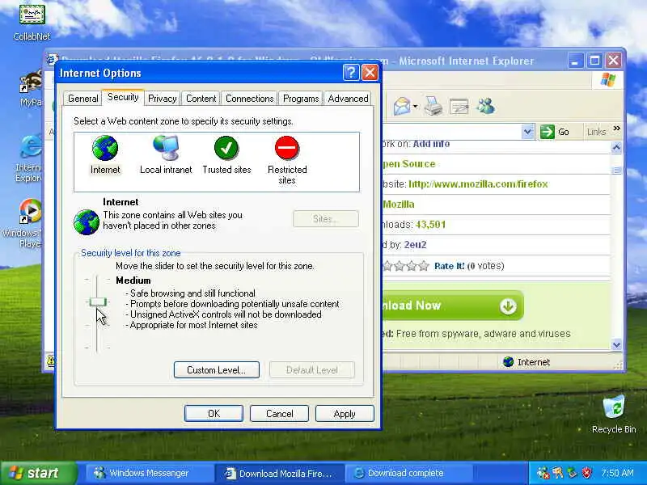Open the Internet Explorer desktop shortcut
This screenshot has width=647, height=485.
(x=32, y=146)
